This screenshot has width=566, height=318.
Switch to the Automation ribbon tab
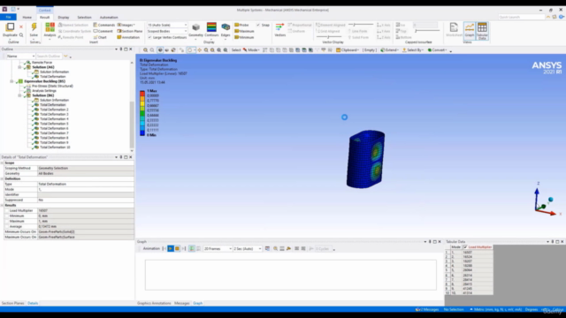[x=109, y=17]
